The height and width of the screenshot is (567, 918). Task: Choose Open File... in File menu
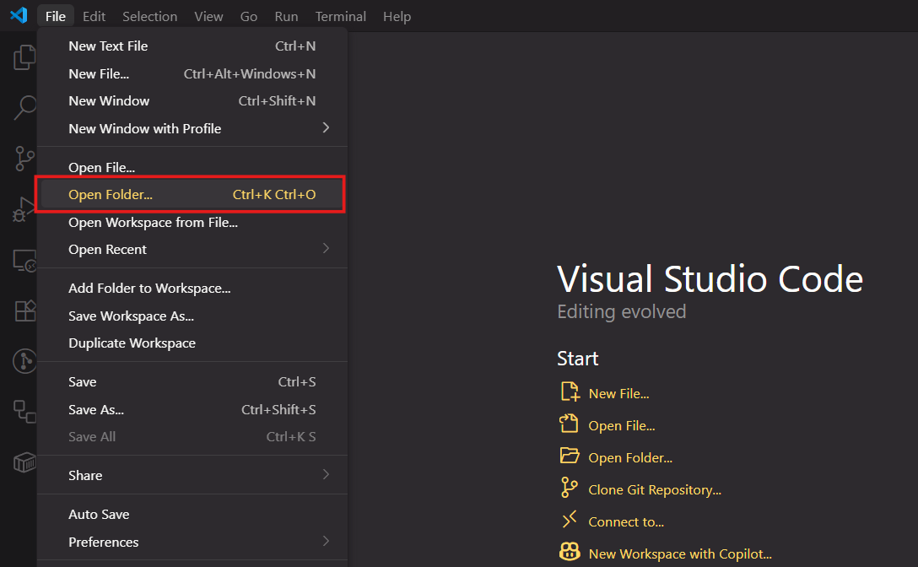point(192,168)
